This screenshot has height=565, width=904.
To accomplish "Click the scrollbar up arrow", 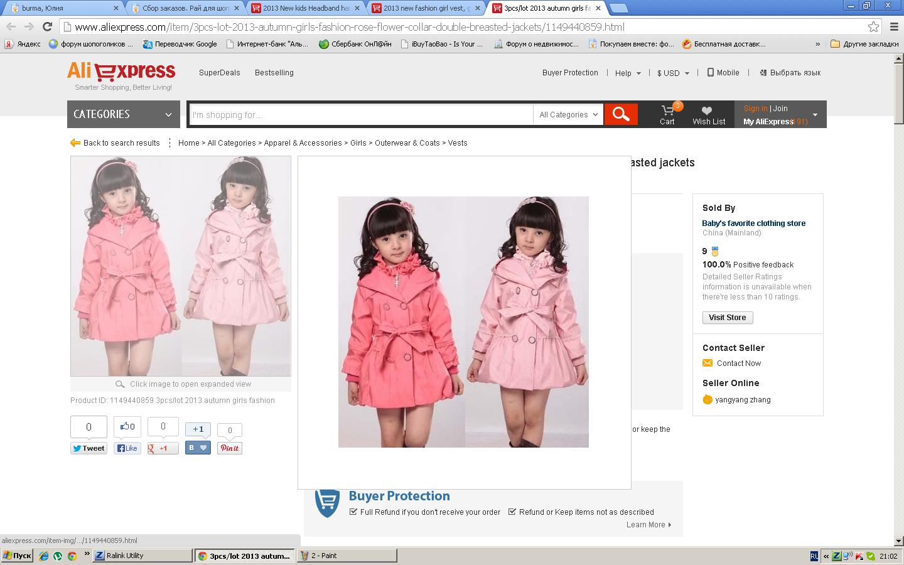I will [898, 58].
